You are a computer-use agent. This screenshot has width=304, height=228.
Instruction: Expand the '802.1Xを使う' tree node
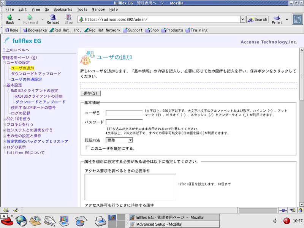click(4, 119)
